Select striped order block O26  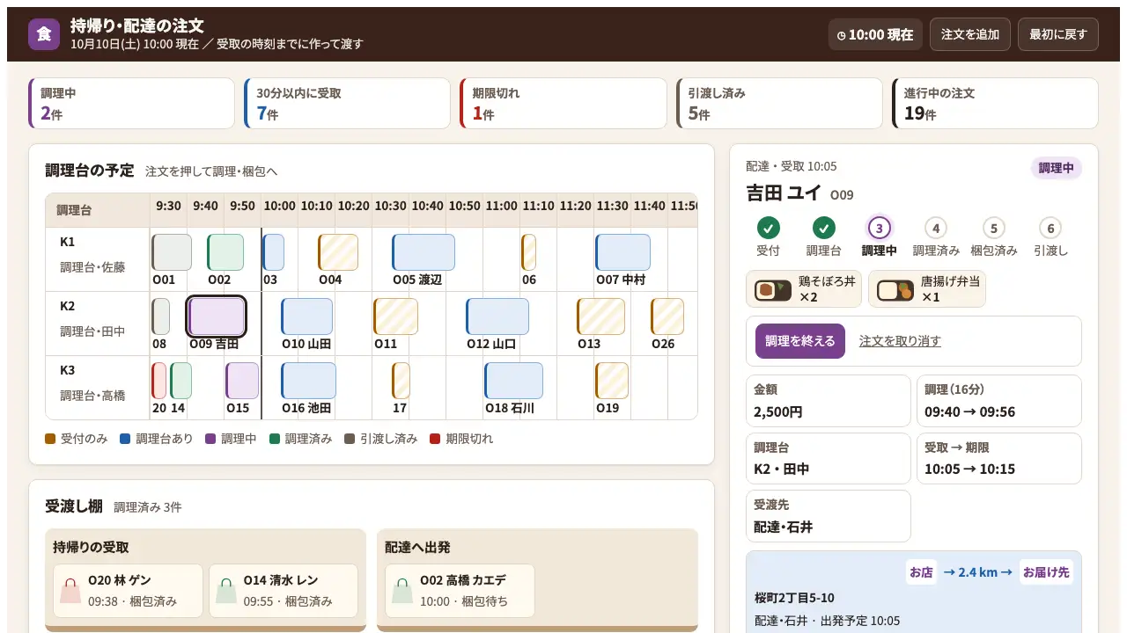coord(667,316)
